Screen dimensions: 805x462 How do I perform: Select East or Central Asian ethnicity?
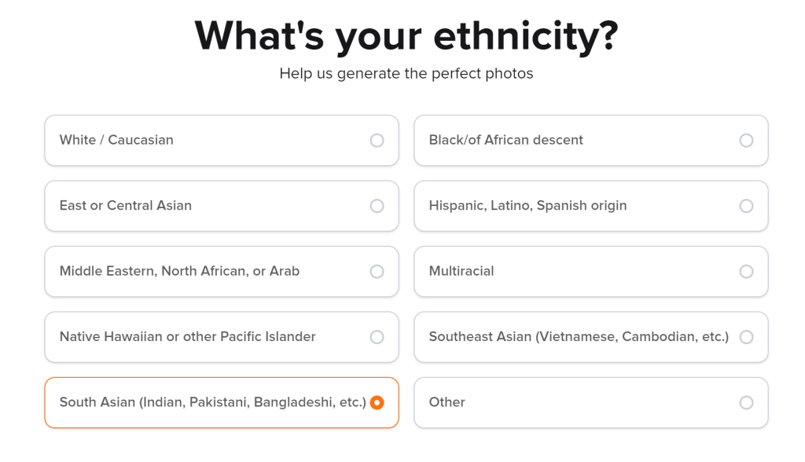[222, 206]
